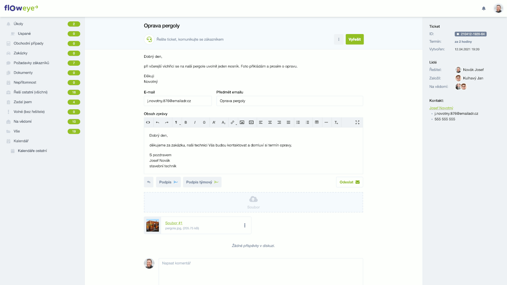
Task: Open the three-dot menu beside Vyřešit
Action: 339,39
